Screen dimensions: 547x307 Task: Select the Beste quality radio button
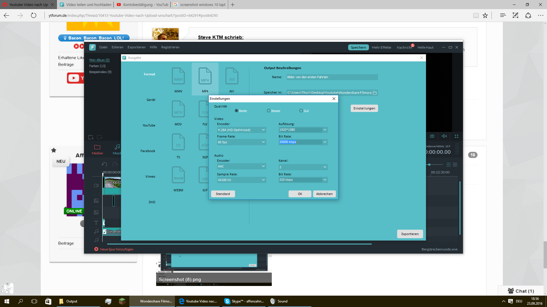coord(236,111)
